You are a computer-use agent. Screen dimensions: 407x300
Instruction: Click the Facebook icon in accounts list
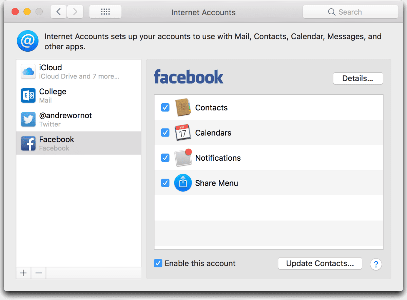tap(28, 143)
